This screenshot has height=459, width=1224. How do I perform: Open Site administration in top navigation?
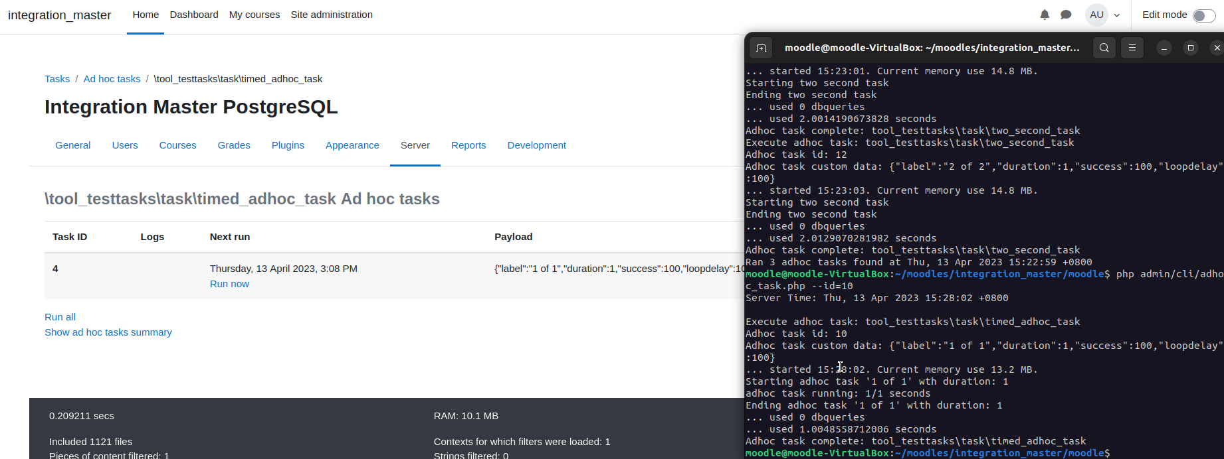click(332, 15)
